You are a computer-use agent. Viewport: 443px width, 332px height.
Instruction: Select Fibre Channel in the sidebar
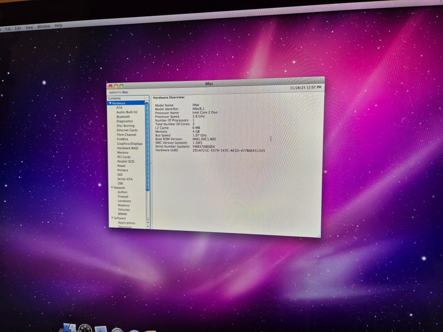pyautogui.click(x=126, y=135)
